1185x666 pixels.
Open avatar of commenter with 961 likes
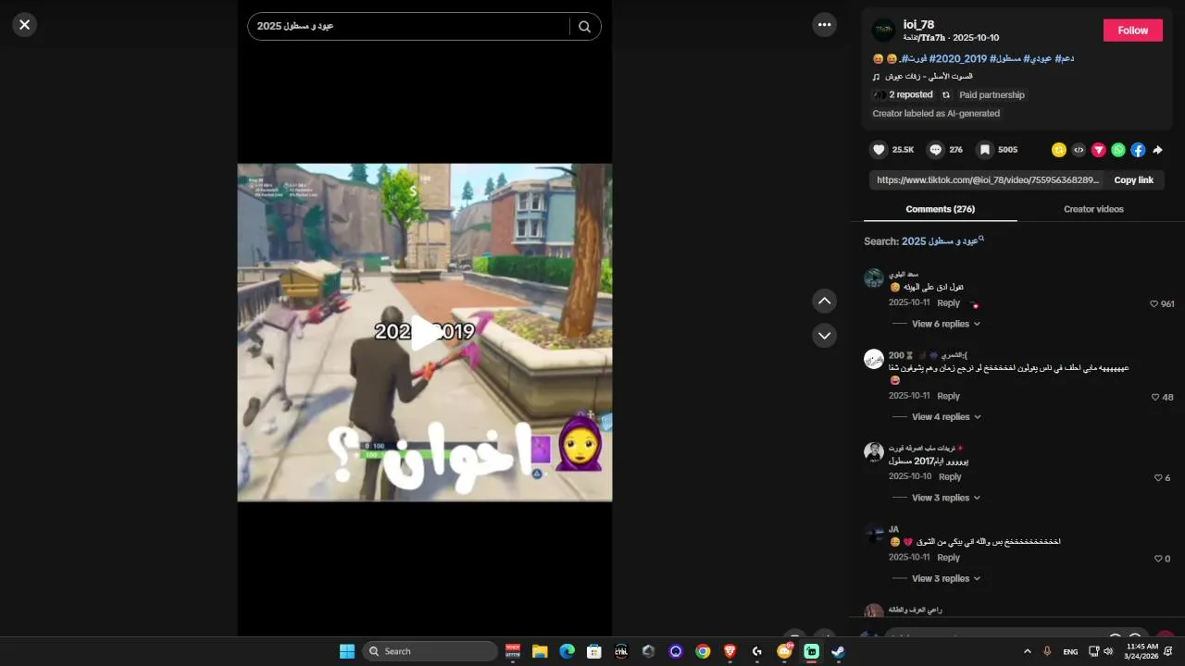(x=874, y=278)
